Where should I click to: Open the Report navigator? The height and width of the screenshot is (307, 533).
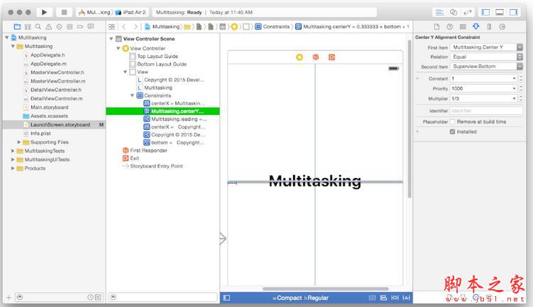pos(91,26)
